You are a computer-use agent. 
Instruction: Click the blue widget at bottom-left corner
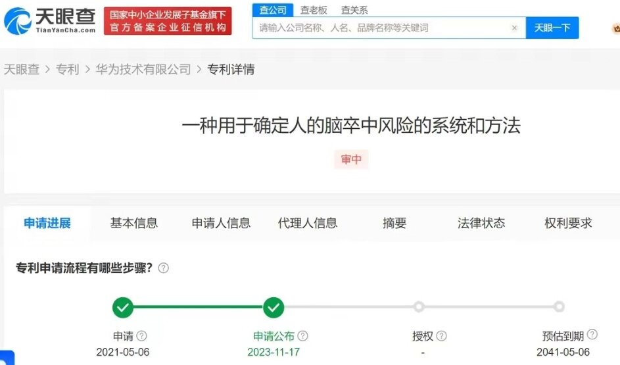point(7,358)
